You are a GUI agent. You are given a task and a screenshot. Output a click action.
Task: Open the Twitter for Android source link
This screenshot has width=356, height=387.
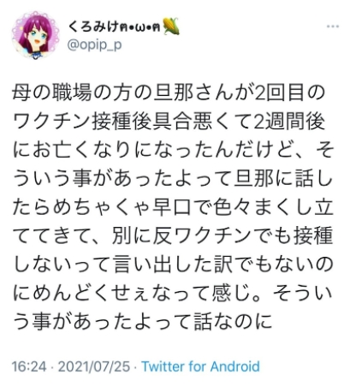click(201, 366)
